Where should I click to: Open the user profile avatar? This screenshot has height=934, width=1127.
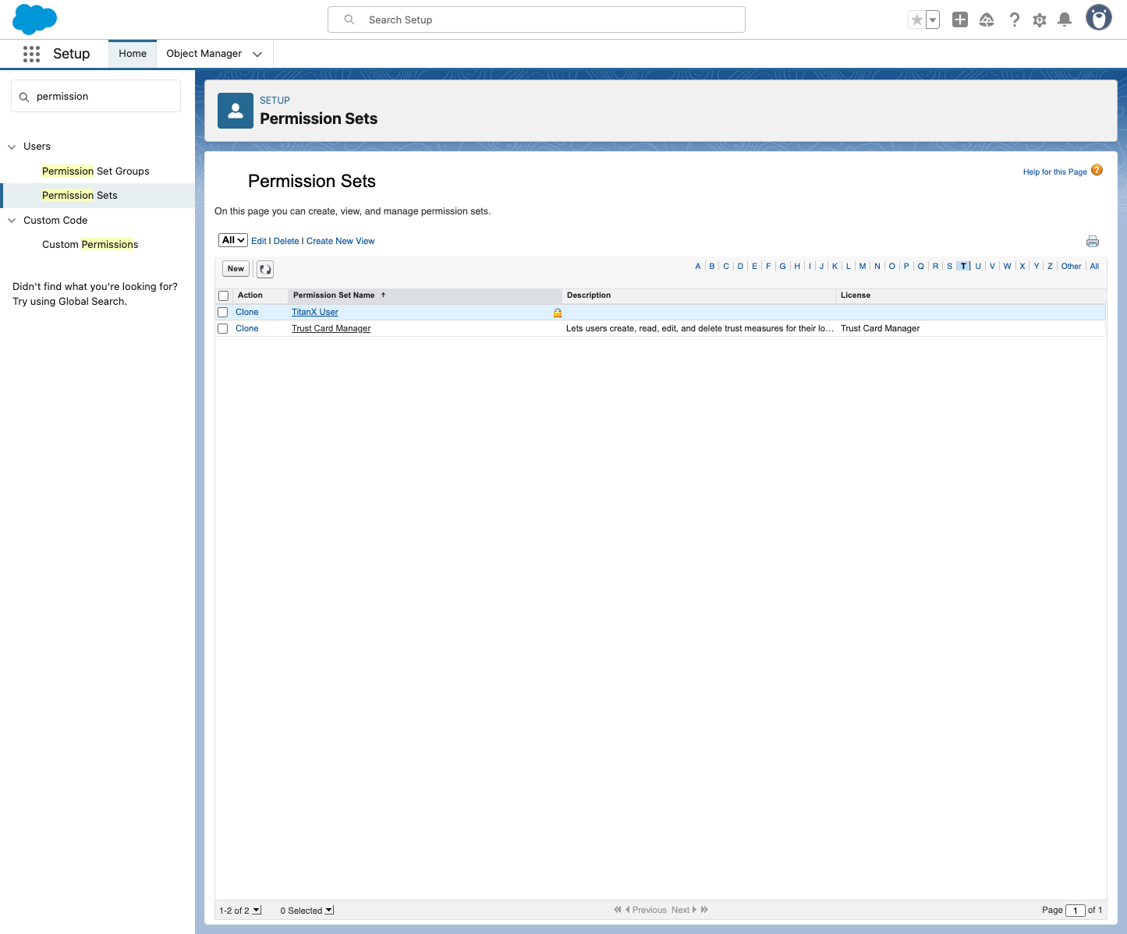coord(1099,18)
